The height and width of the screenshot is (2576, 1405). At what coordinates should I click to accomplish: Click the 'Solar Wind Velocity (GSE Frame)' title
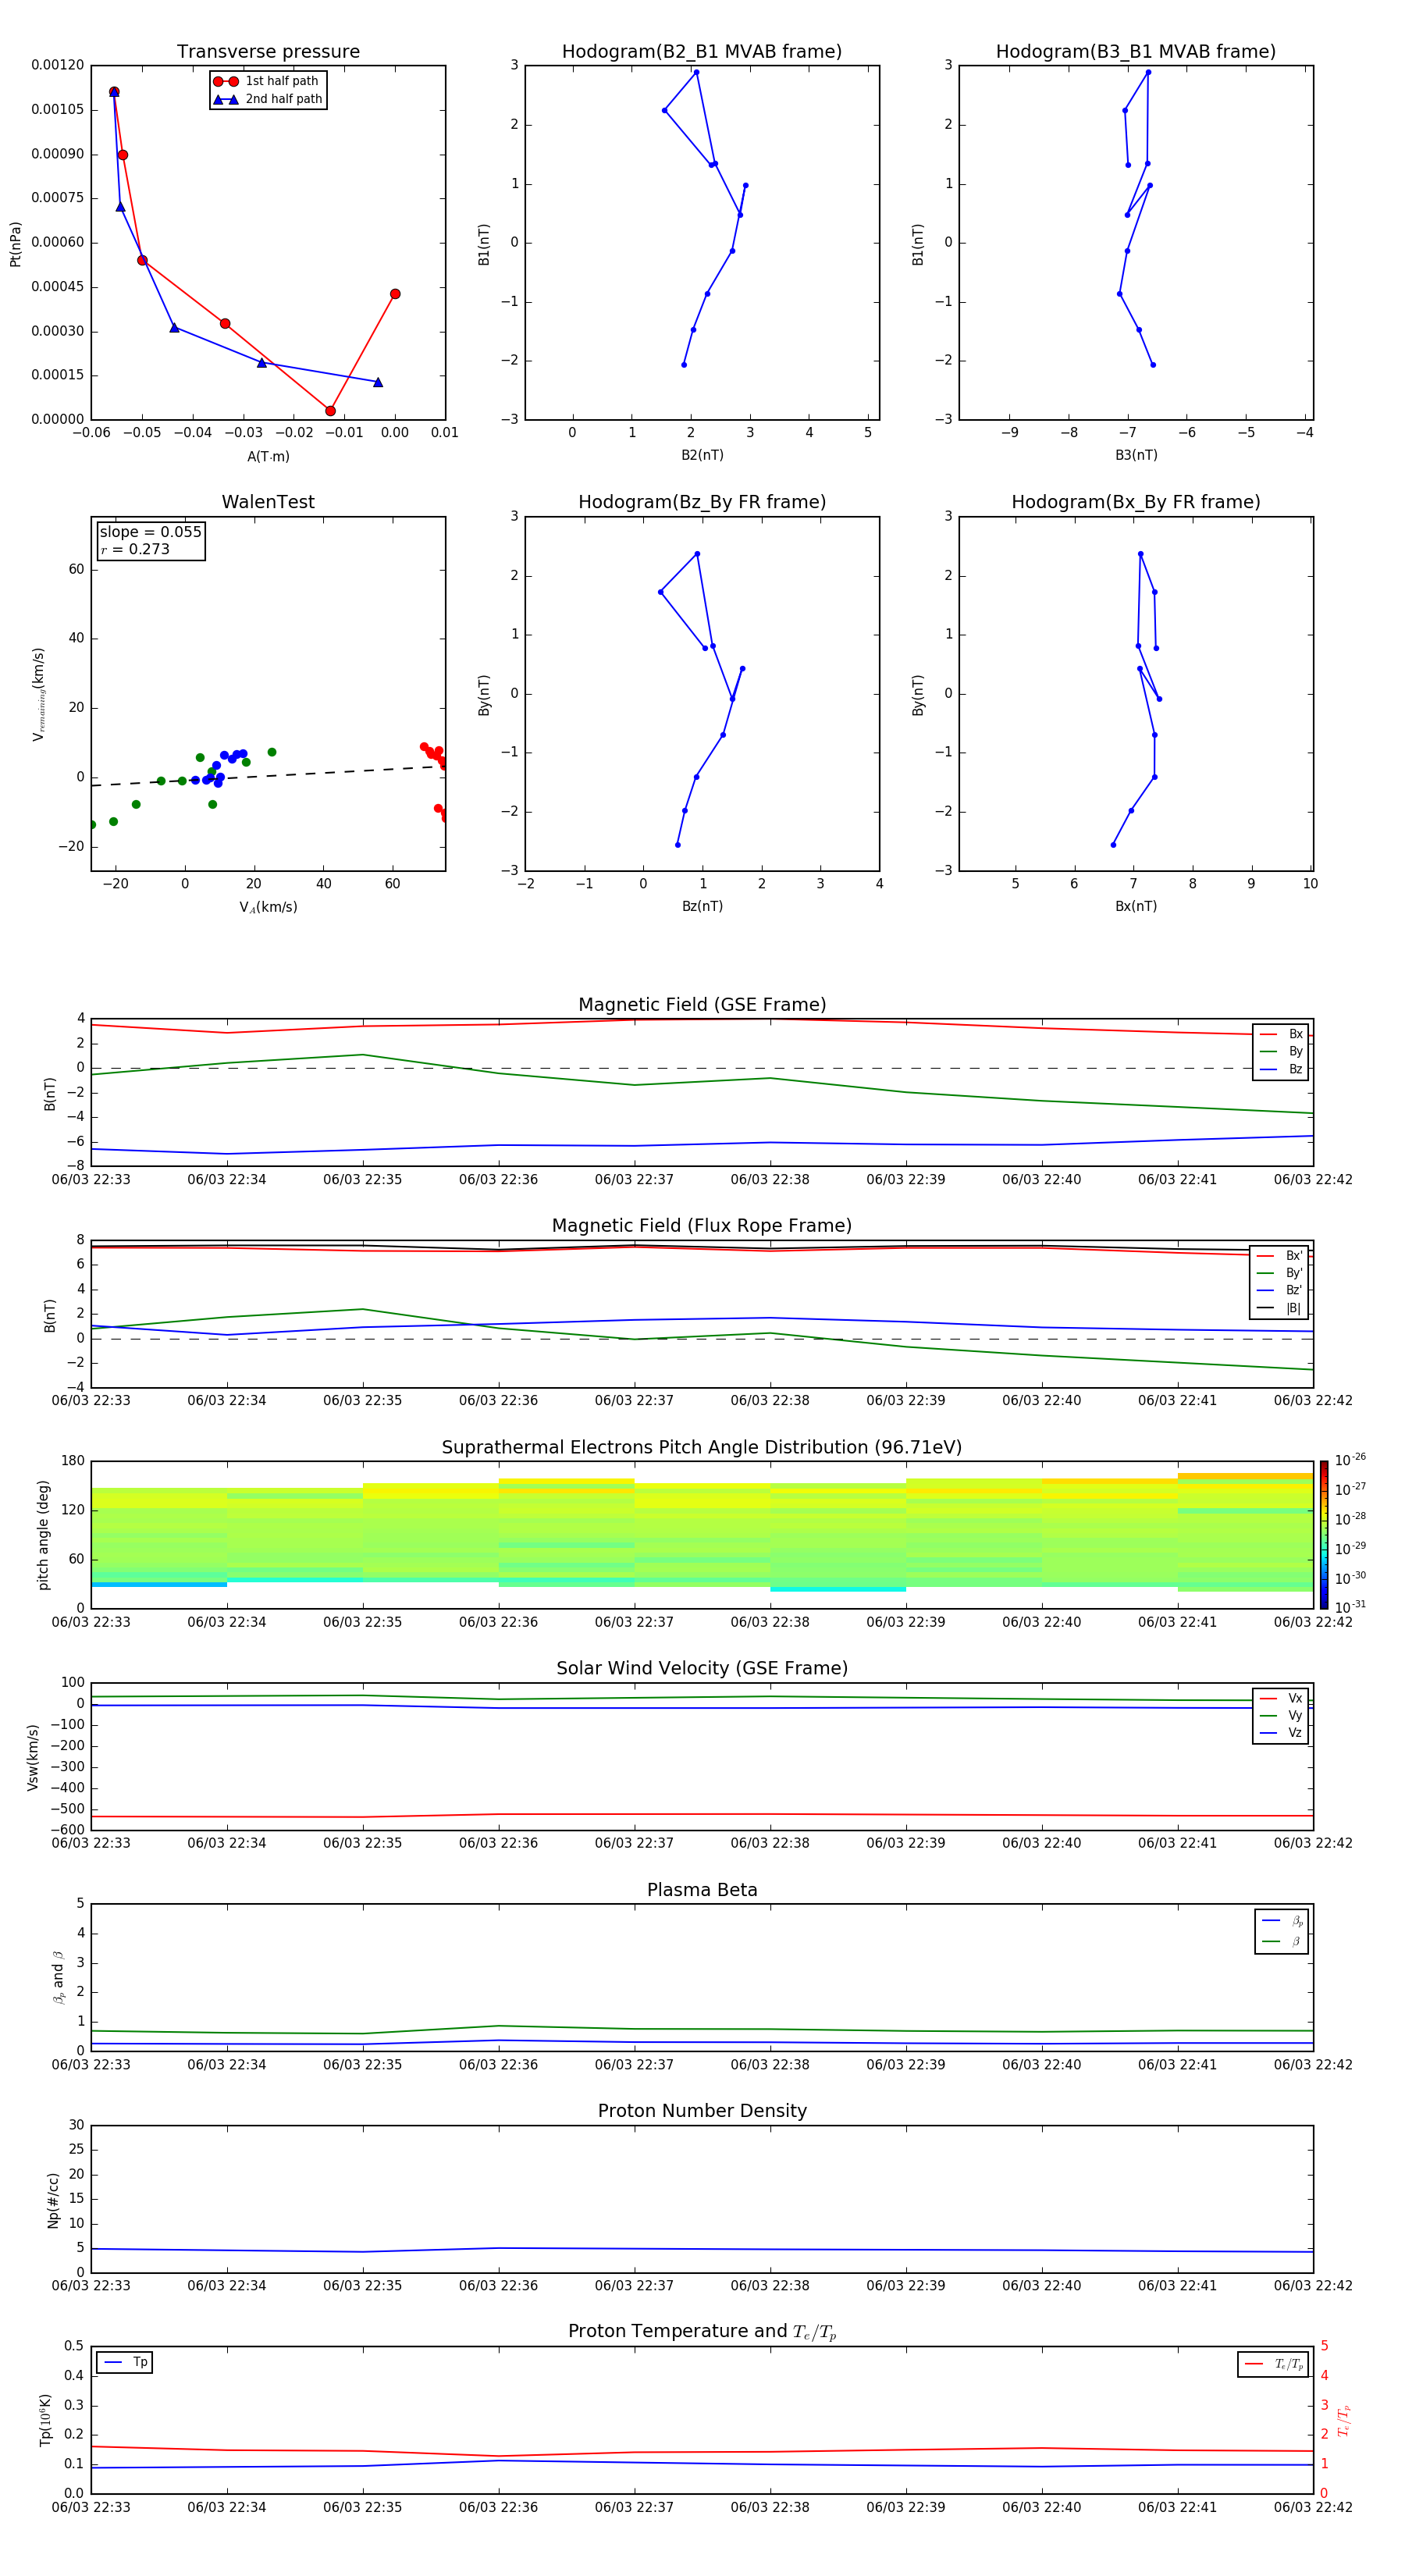pyautogui.click(x=702, y=1669)
